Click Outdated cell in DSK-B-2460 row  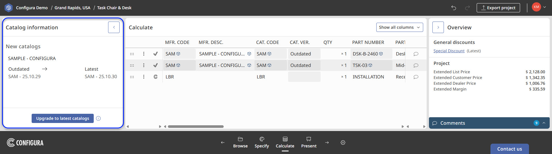(x=304, y=54)
